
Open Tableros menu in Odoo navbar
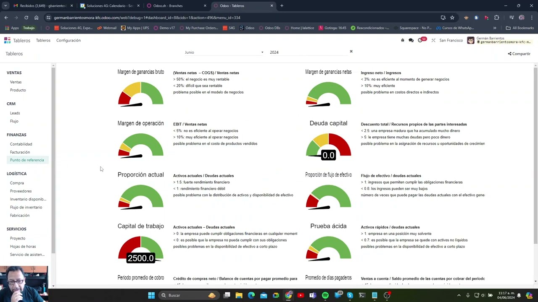tap(43, 40)
